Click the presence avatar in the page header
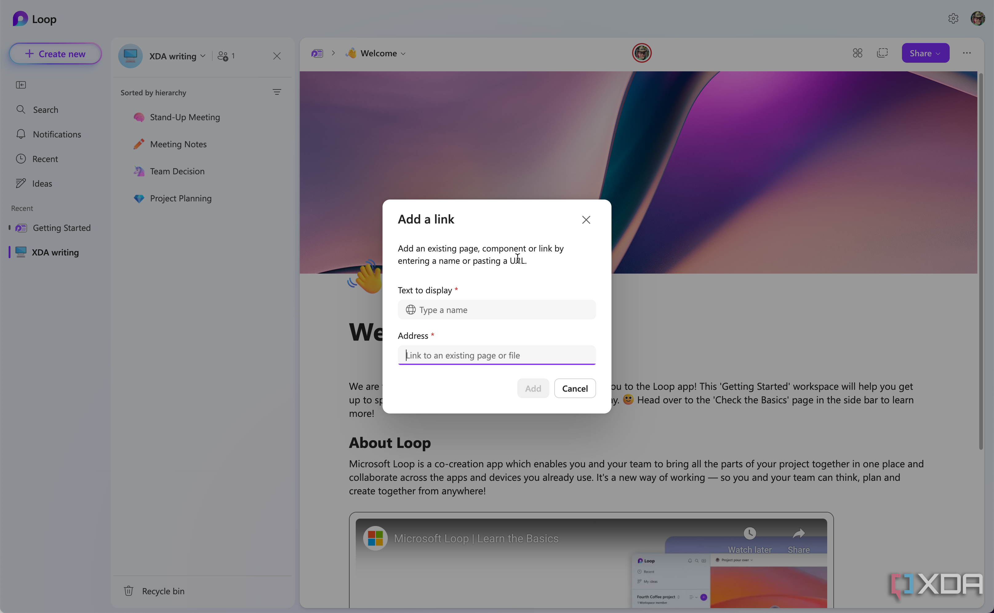 [x=642, y=53]
